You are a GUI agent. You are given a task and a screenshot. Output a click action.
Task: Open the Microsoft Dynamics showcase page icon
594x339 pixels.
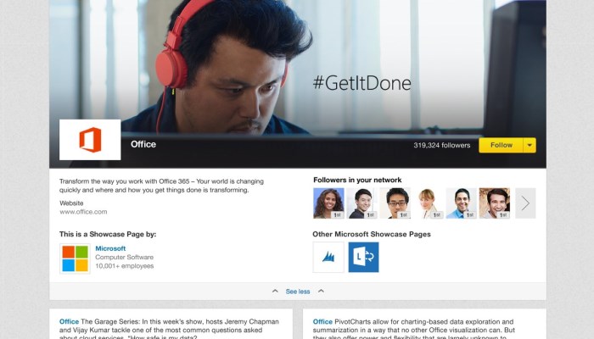coord(328,258)
